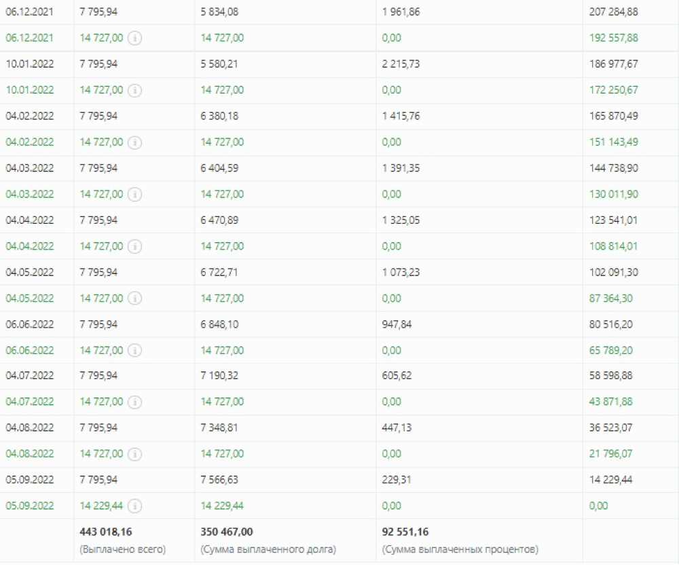The width and height of the screenshot is (679, 565).
Task: Click the 04.07.2022 regular payment date
Action: [x=30, y=375]
